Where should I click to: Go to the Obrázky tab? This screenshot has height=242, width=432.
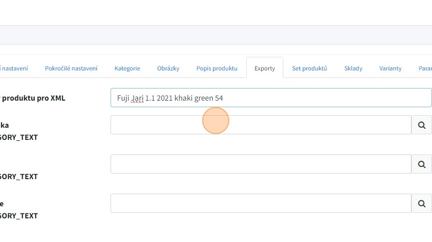tap(168, 68)
